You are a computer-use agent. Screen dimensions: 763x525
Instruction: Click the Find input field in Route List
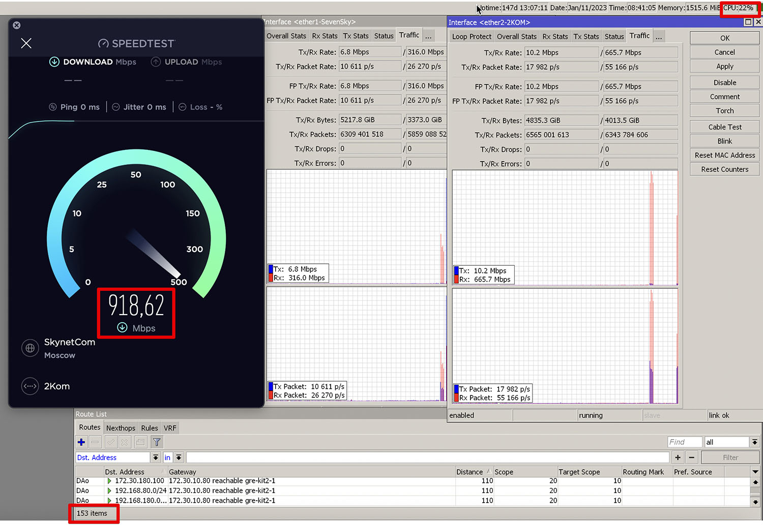click(685, 442)
